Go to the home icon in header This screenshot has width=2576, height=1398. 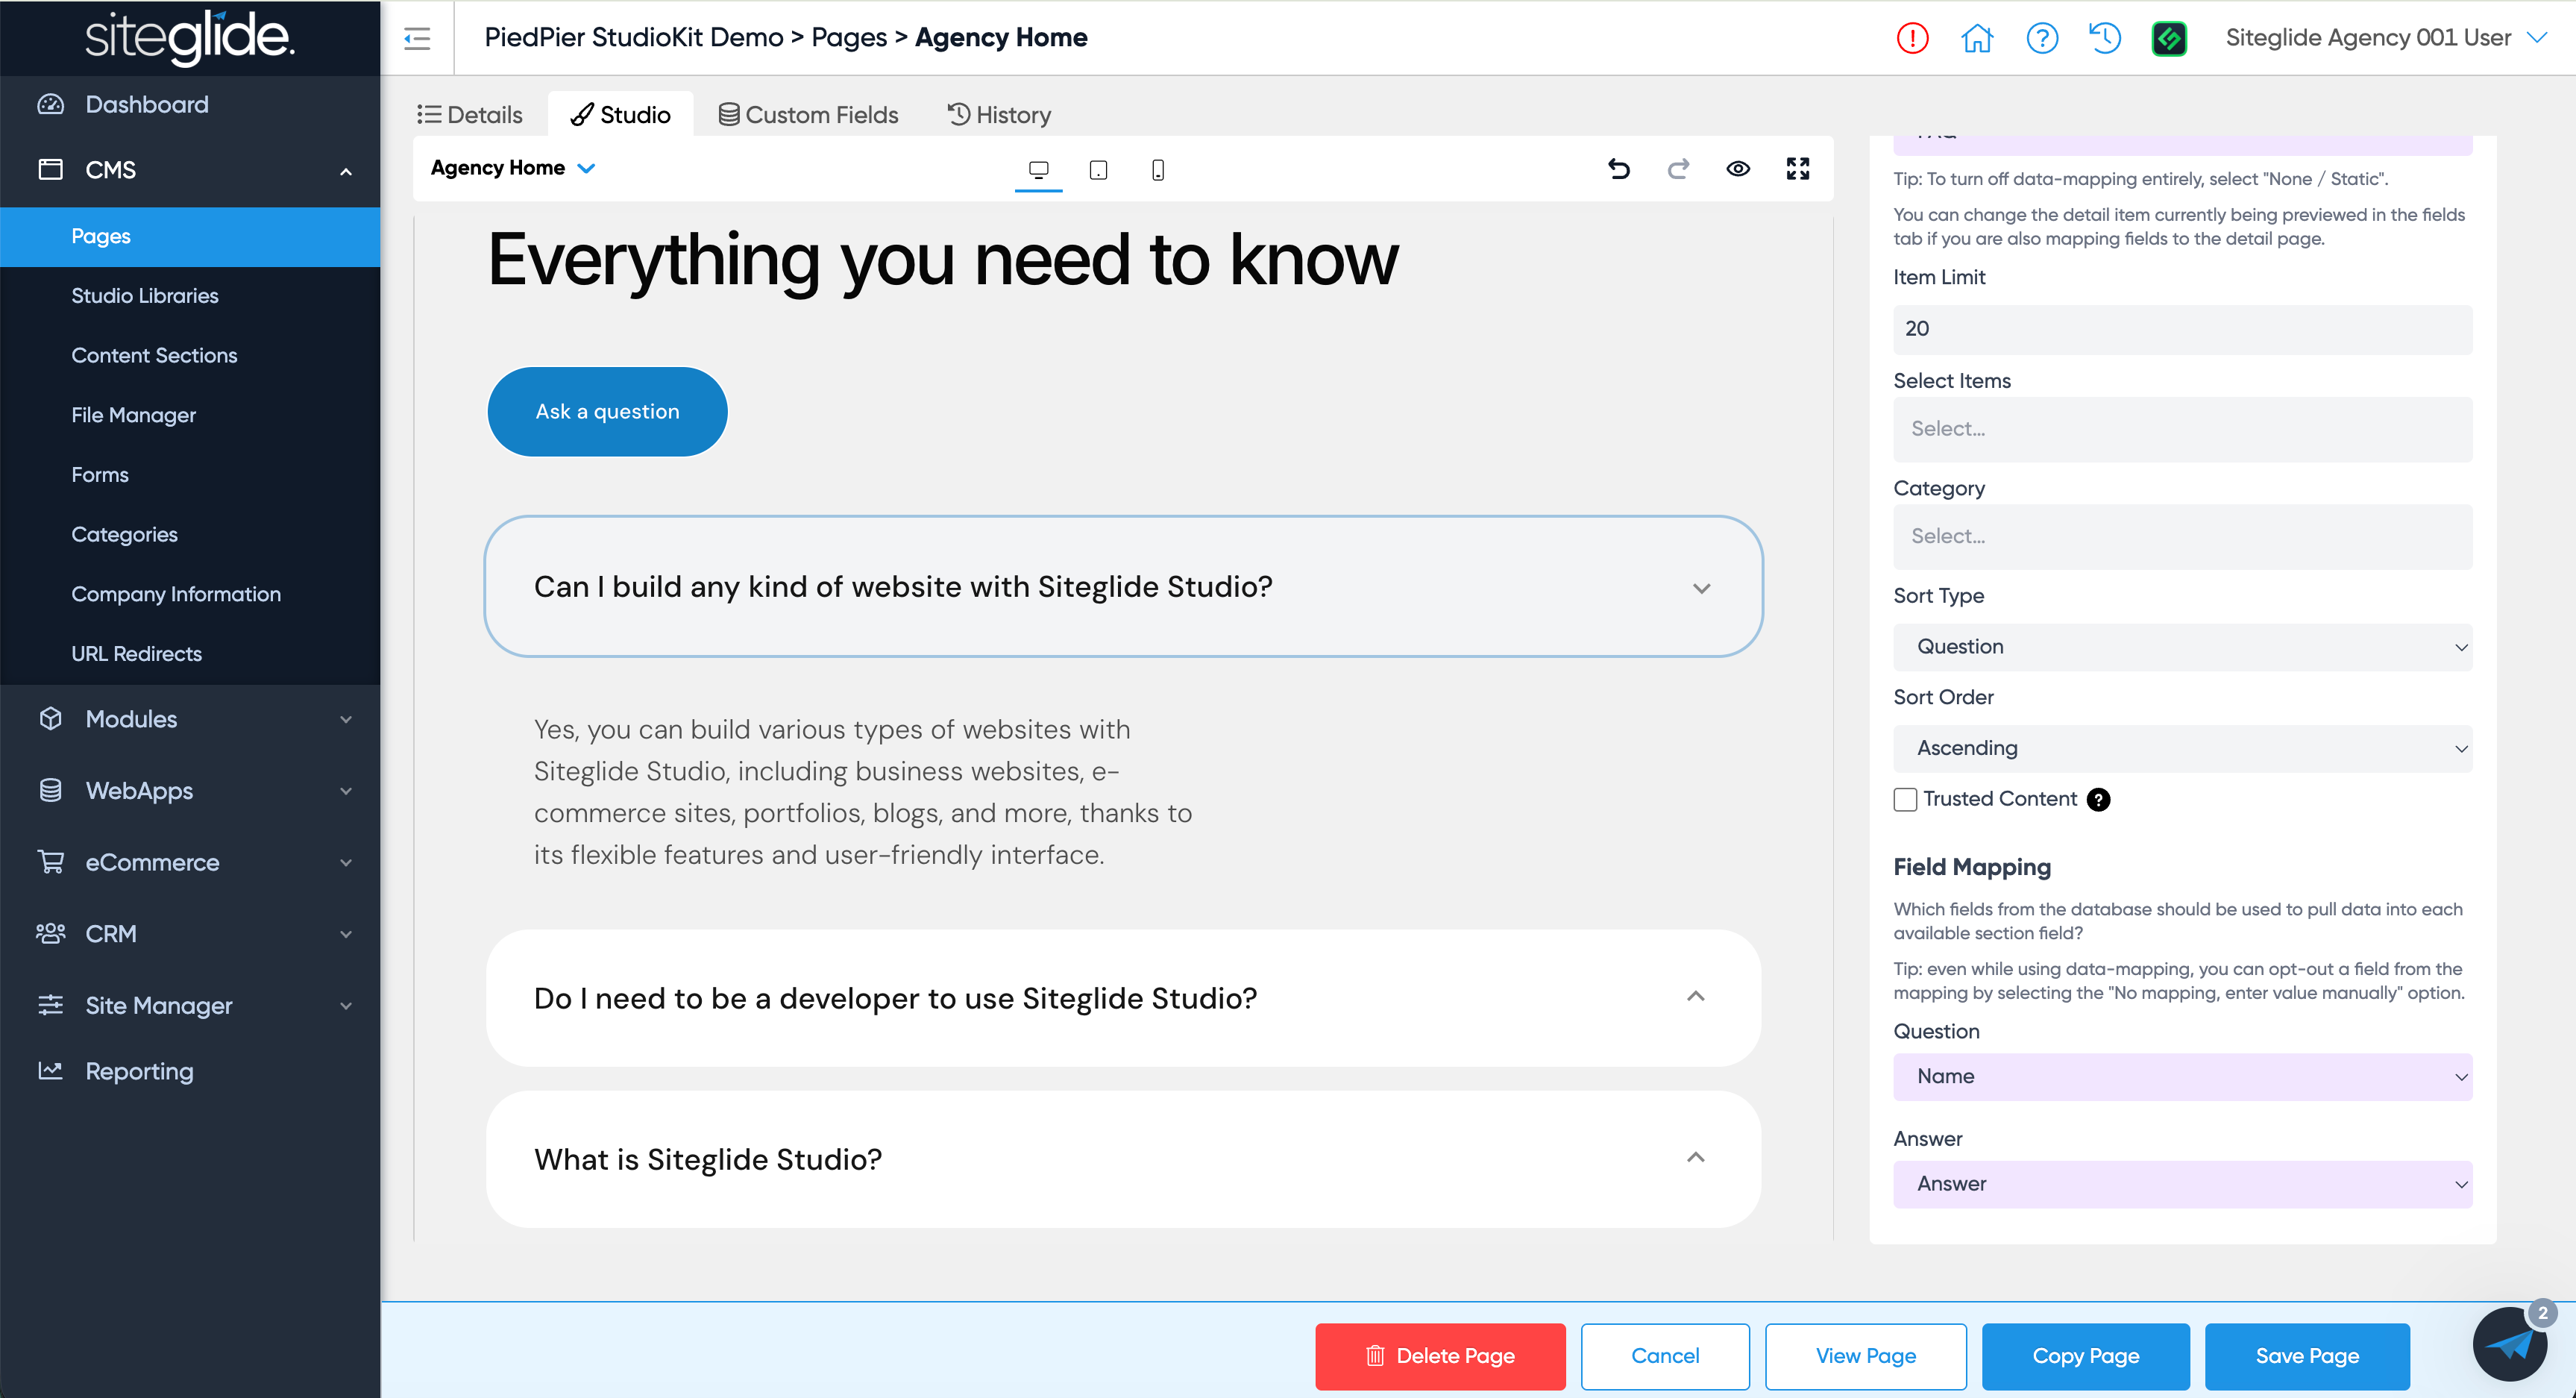coord(1977,38)
